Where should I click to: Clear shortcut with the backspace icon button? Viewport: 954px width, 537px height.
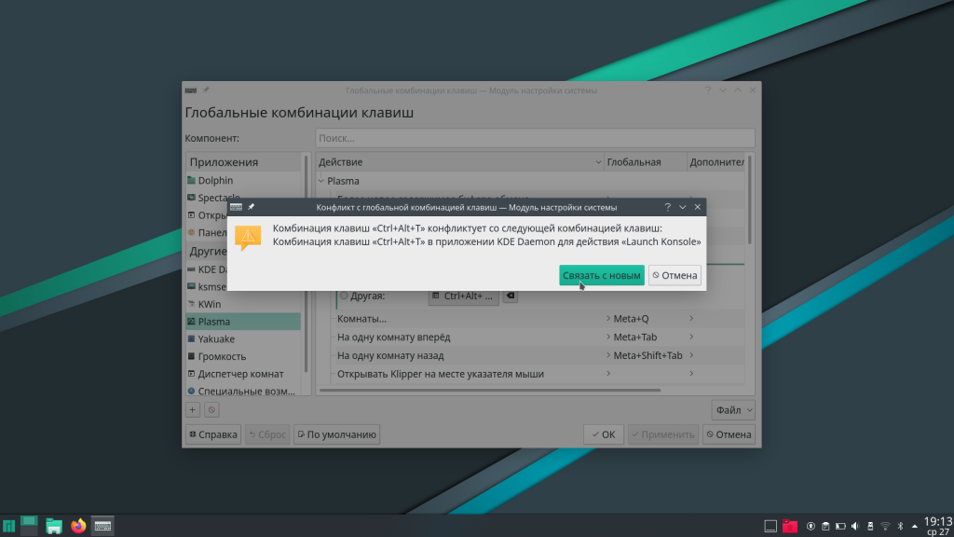(510, 296)
